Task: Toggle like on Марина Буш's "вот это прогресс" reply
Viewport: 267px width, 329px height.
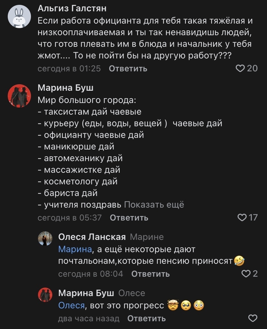Action: pyautogui.click(x=253, y=318)
